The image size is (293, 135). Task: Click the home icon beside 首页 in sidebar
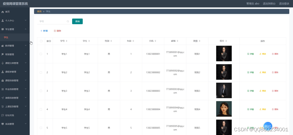click(2, 12)
